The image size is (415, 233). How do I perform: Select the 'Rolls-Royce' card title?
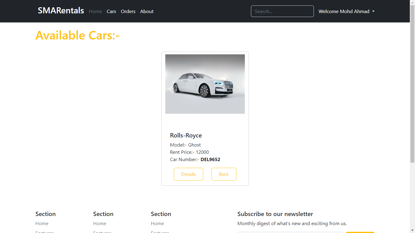[x=186, y=135]
